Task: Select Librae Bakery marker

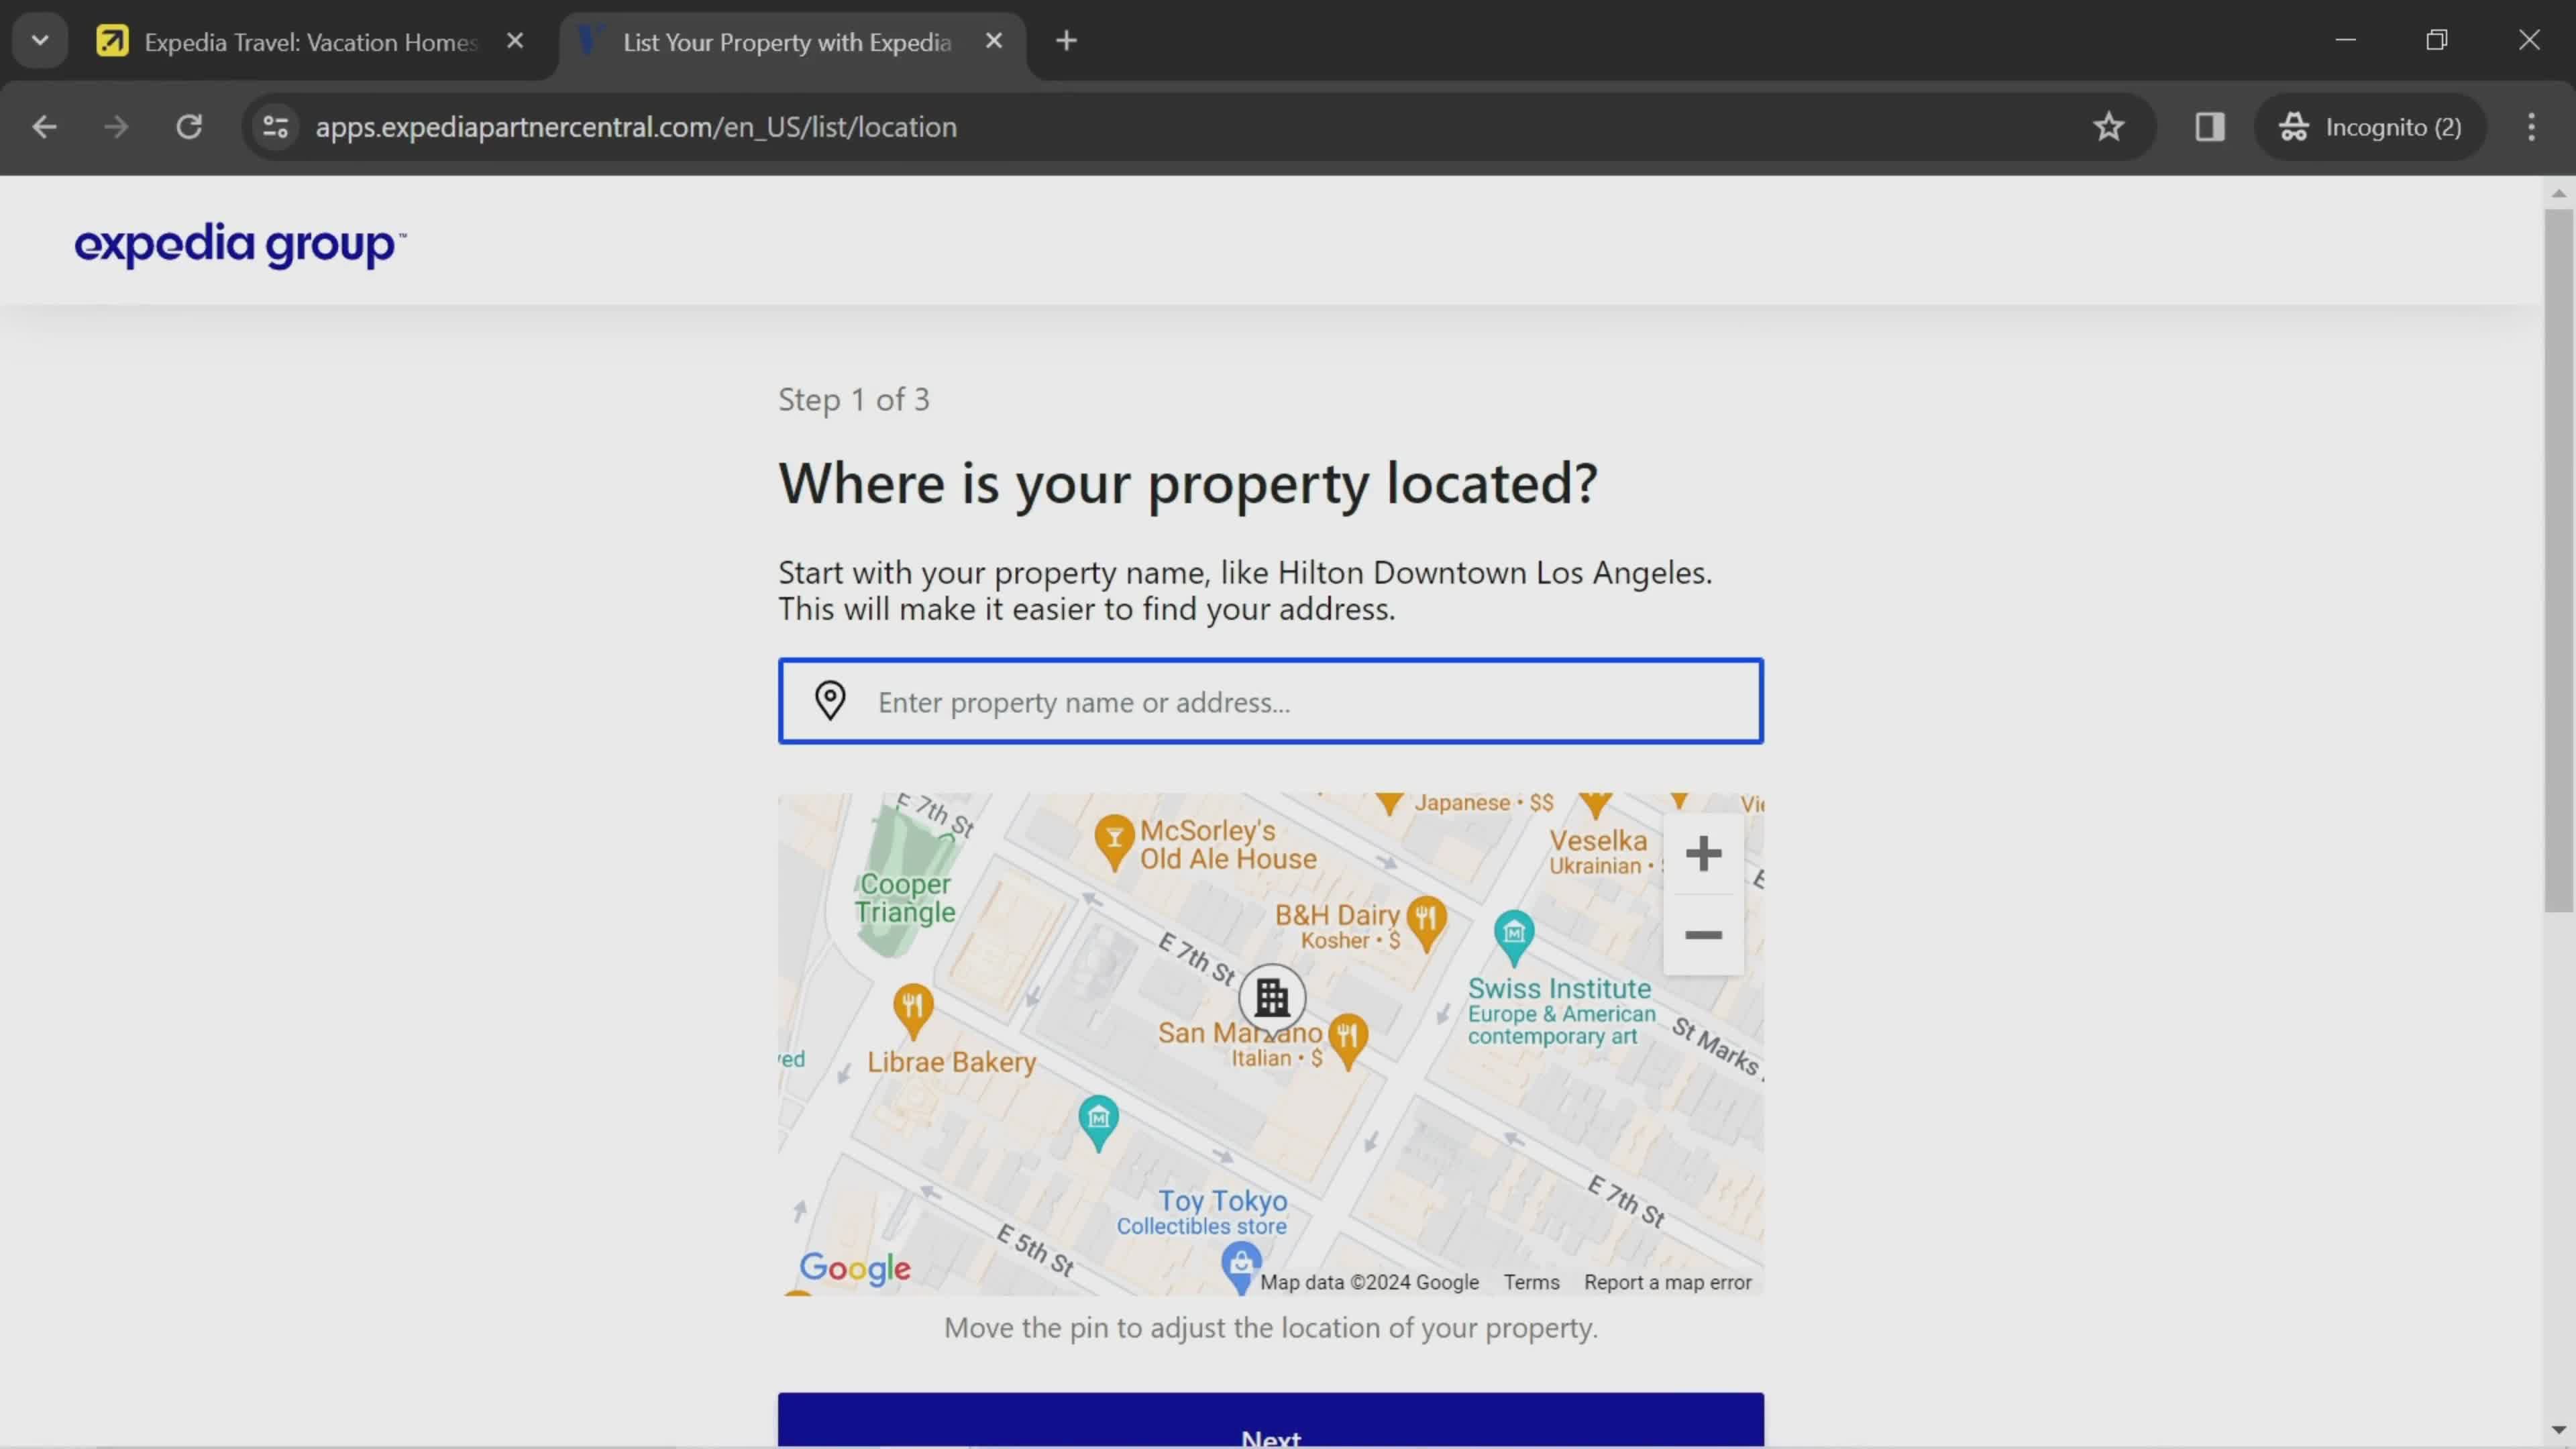Action: 913,1010
